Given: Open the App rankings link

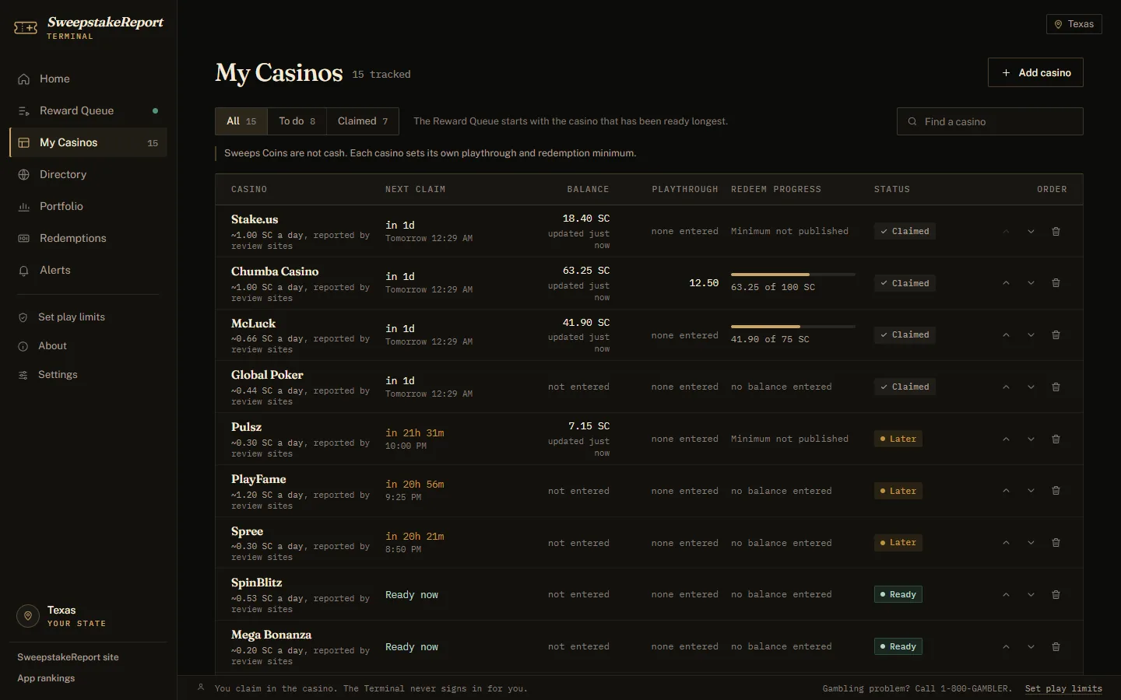Looking at the screenshot, I should pyautogui.click(x=46, y=678).
